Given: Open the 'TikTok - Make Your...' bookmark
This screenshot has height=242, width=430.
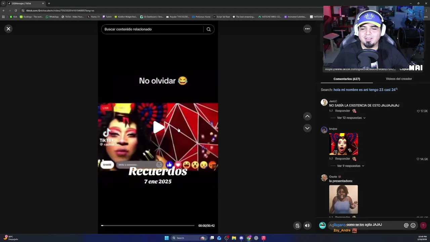Looking at the screenshot, I should (x=73, y=16).
